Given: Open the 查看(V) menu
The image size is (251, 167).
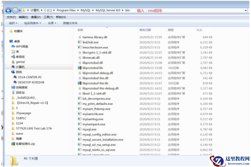Looking at the screenshot, I should [x=36, y=17].
